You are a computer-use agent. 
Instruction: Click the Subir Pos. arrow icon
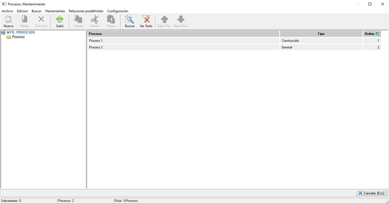pyautogui.click(x=165, y=19)
